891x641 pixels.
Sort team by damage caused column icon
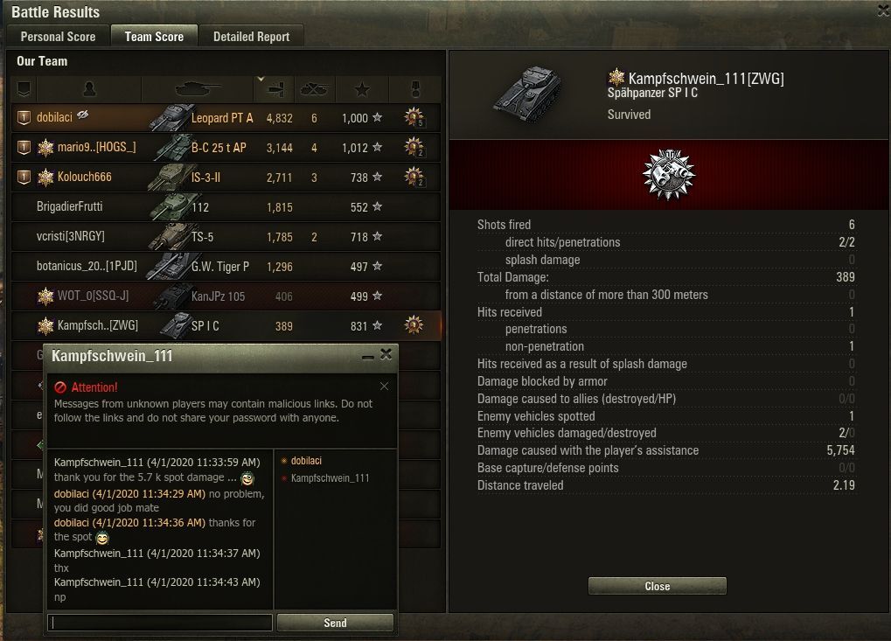[275, 89]
